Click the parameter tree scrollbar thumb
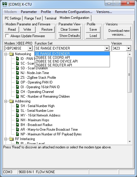This screenshot has width=137, height=177. click(129, 75)
